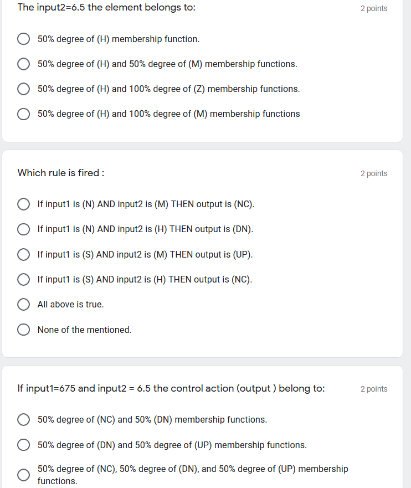411x488 pixels.
Task: Click the 'Which rule is fired' question title
Action: [61, 173]
